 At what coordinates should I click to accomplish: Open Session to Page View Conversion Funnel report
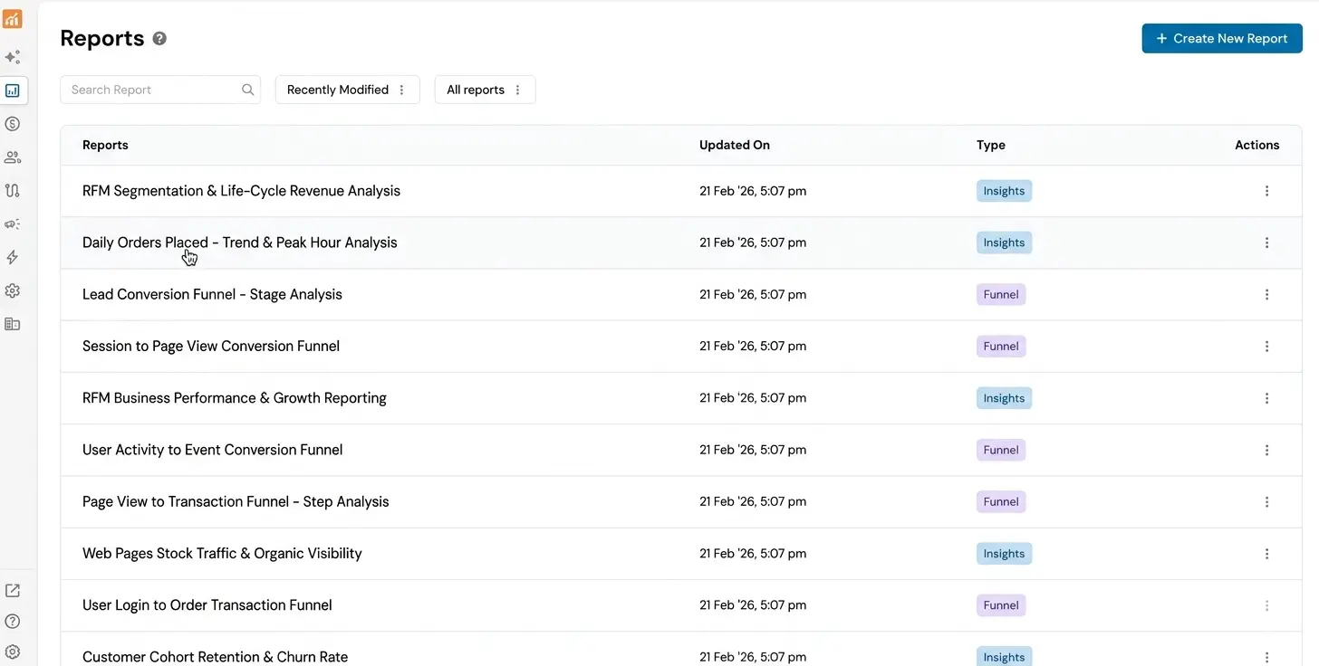click(211, 346)
